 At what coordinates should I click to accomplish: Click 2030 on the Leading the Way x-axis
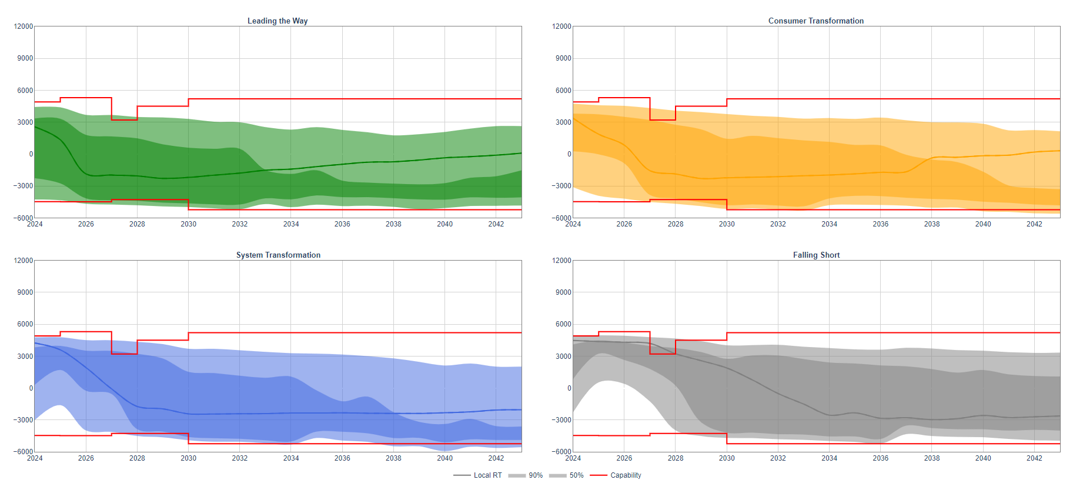pos(188,224)
